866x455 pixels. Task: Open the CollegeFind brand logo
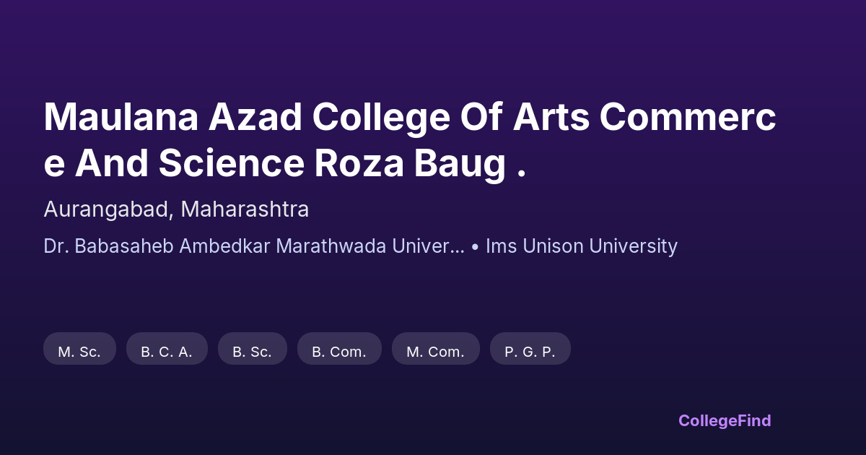[725, 420]
